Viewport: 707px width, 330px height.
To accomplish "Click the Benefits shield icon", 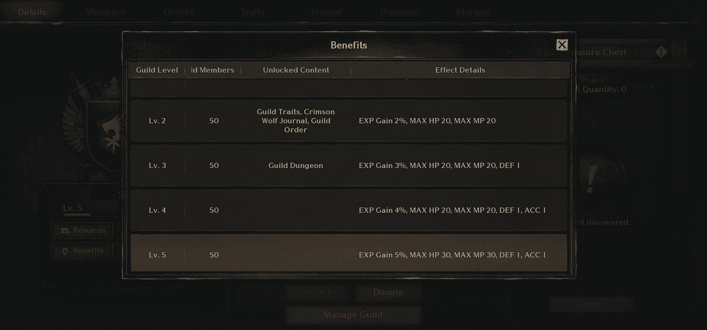I will (65, 251).
